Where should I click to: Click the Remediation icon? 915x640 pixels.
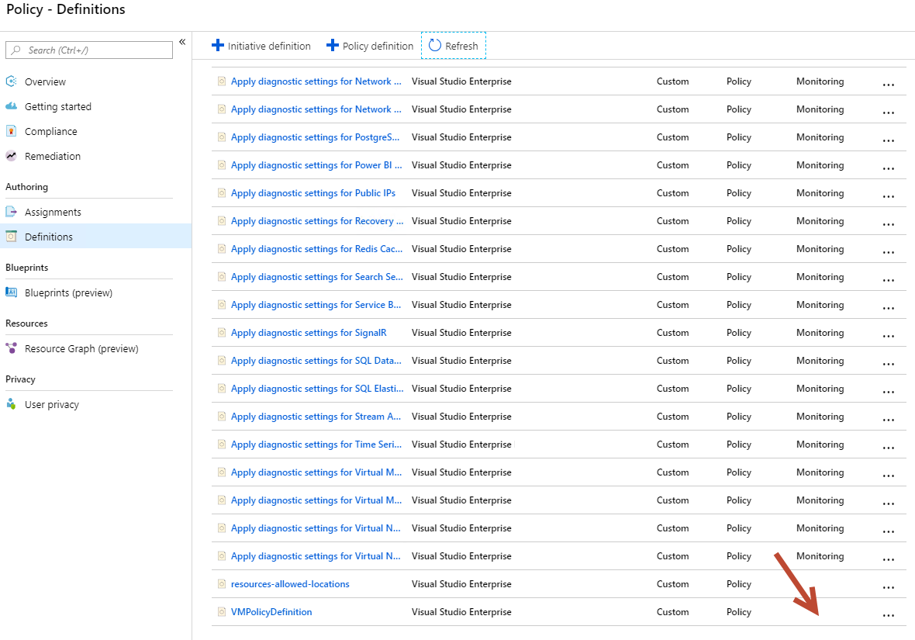(11, 156)
